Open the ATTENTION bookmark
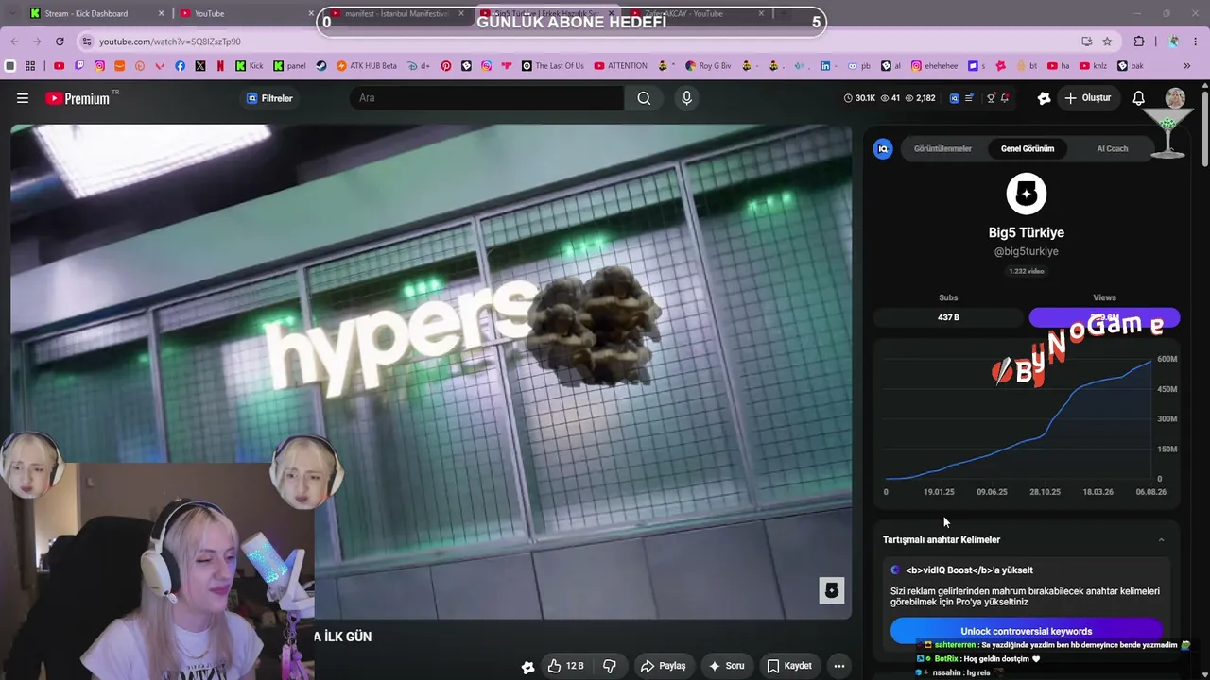 point(620,66)
